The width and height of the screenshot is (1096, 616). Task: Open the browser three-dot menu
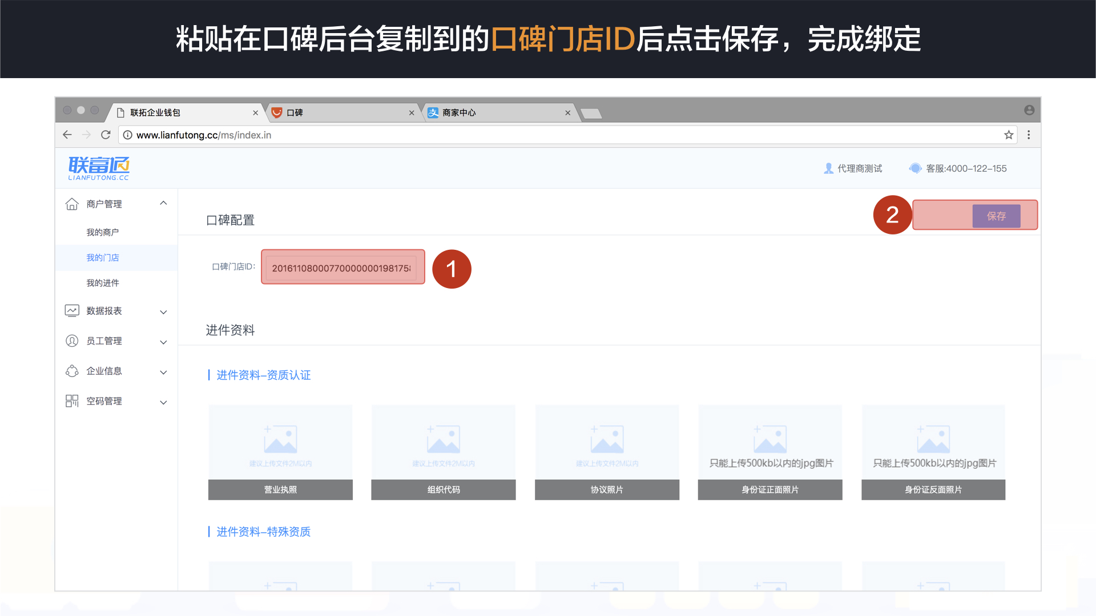(1029, 135)
